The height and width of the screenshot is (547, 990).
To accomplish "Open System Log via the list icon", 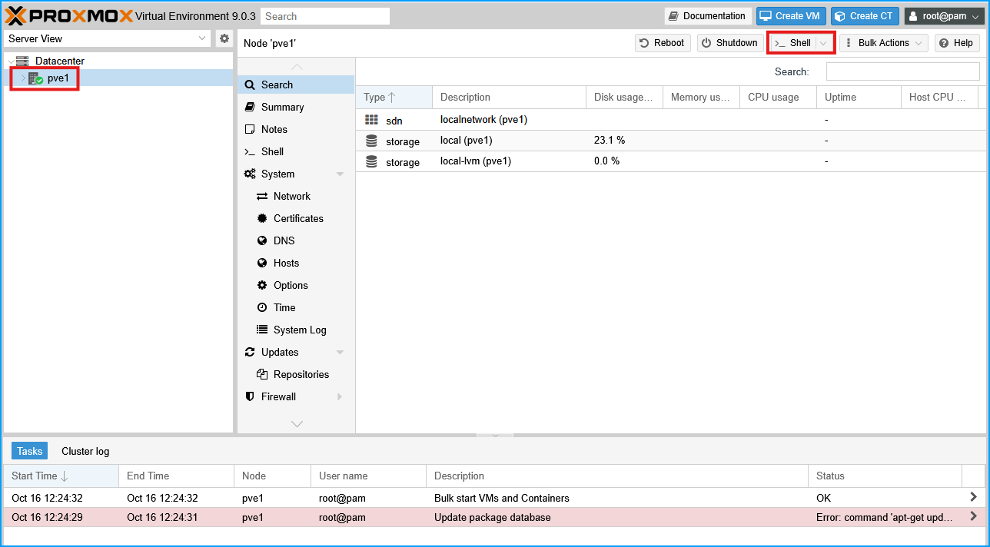I will (261, 330).
